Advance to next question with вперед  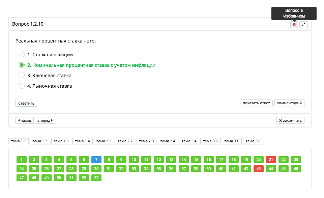coord(45,120)
